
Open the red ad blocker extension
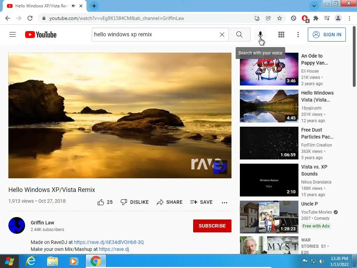click(305, 18)
